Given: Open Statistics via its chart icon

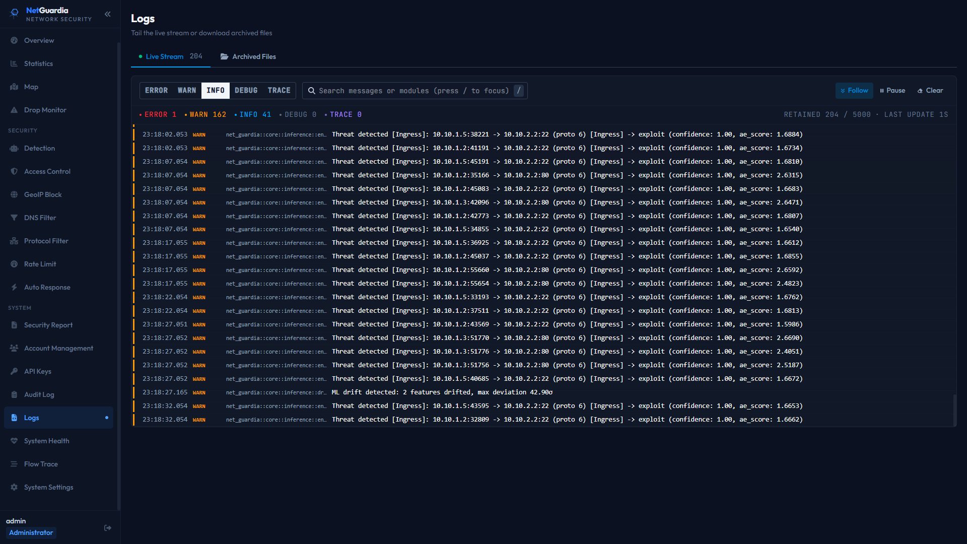Looking at the screenshot, I should pos(14,63).
